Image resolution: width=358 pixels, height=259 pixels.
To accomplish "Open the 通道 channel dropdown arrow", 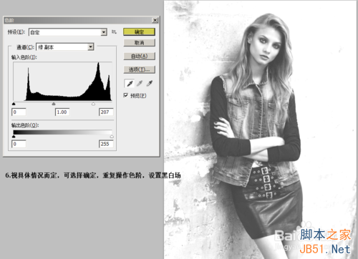I will point(91,47).
